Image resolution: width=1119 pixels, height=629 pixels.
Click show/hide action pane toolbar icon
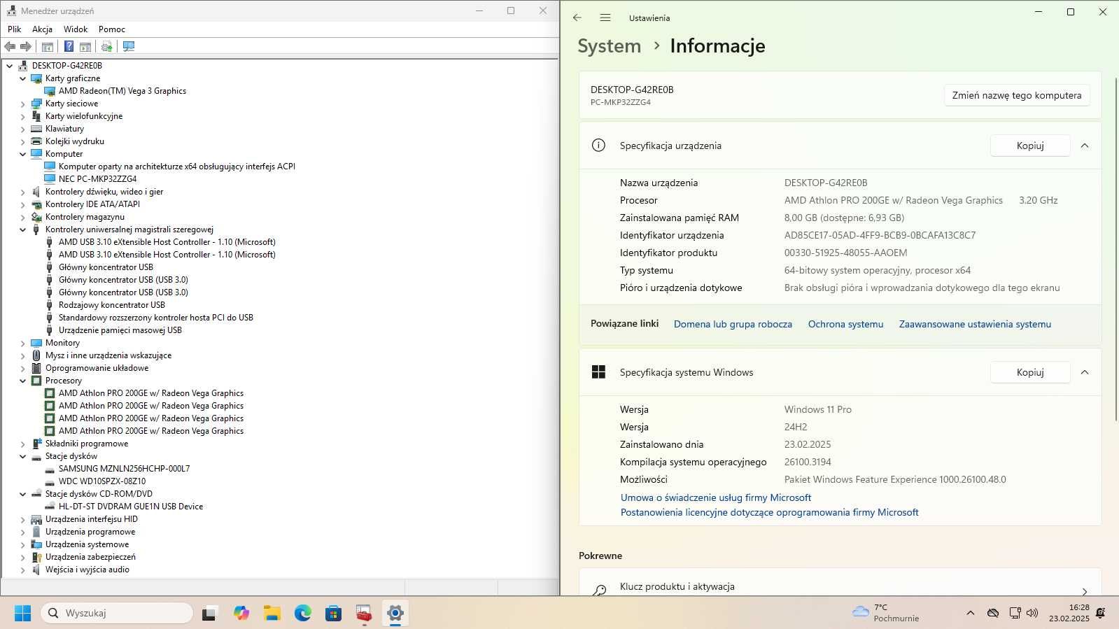pyautogui.click(x=85, y=46)
